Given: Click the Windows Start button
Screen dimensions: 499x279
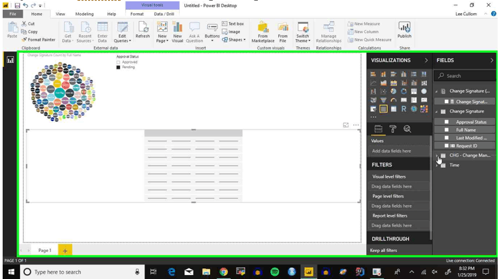Looking at the screenshot, I should pyautogui.click(x=11, y=272).
